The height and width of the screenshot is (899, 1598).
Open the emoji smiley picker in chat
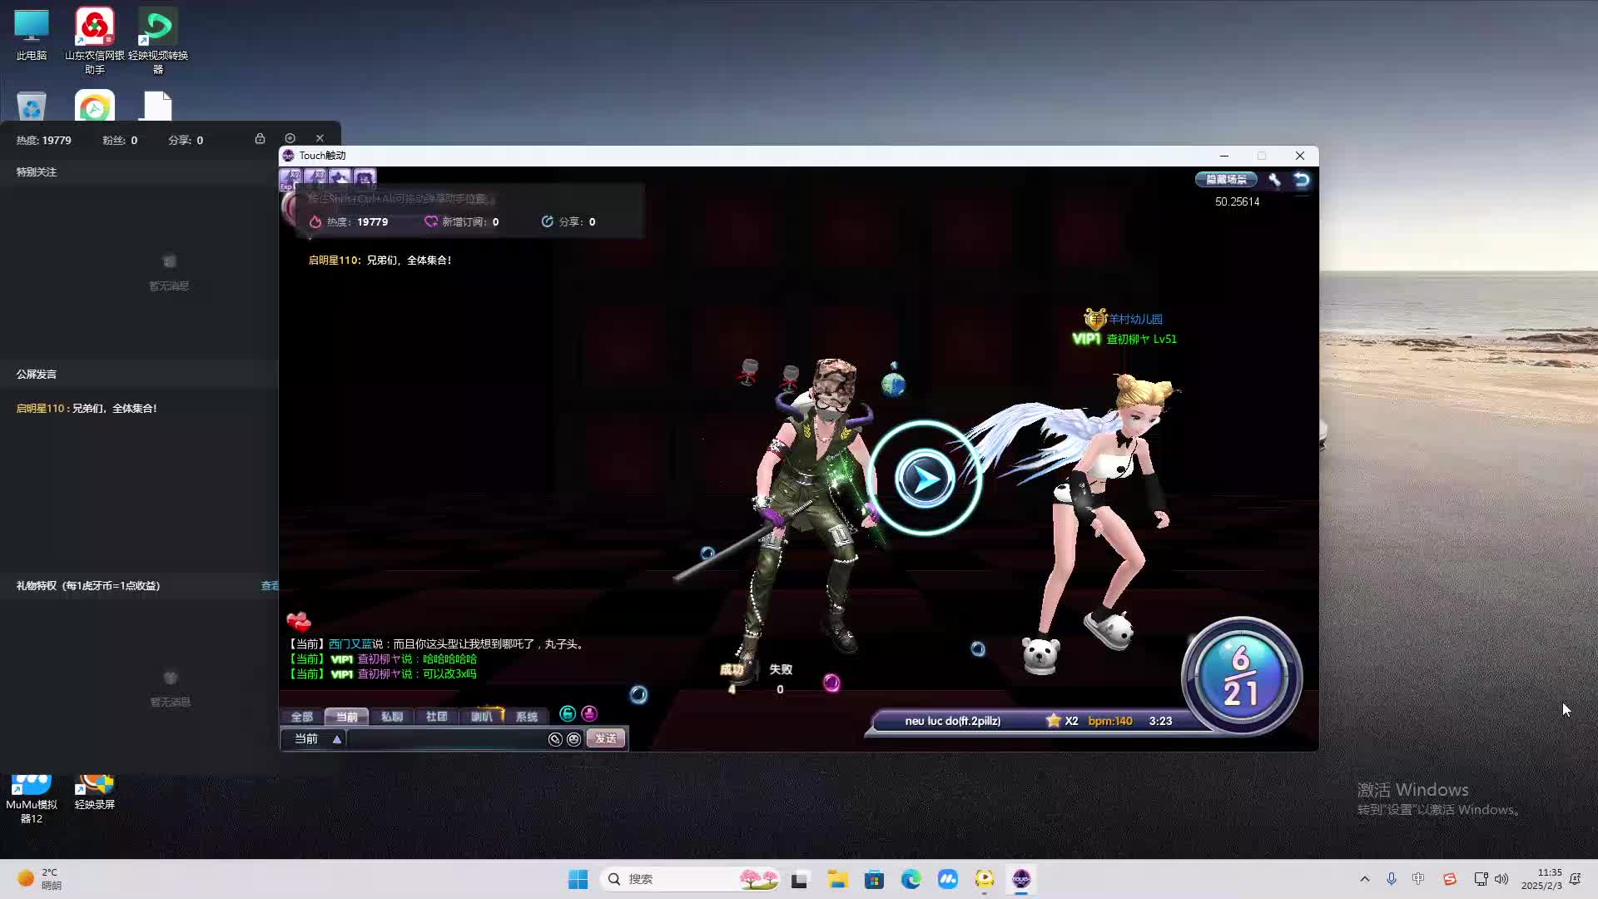coord(573,739)
